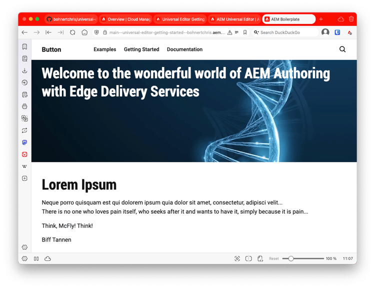Screen dimensions: 375x288
Task: Toggle the side panel visibility
Action: click(36, 258)
